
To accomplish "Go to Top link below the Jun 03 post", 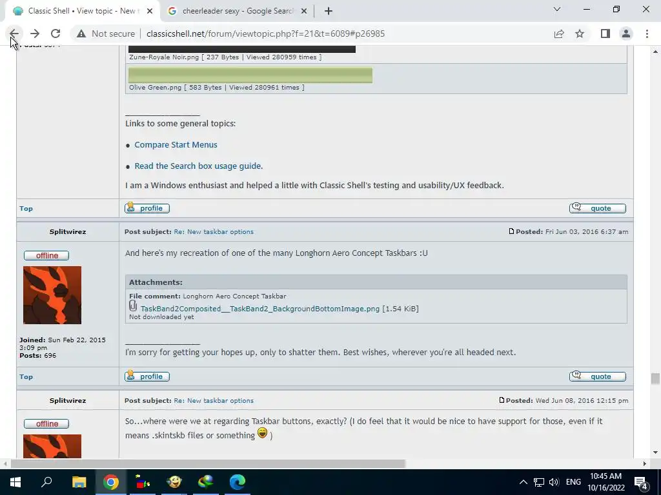I will 26,376.
